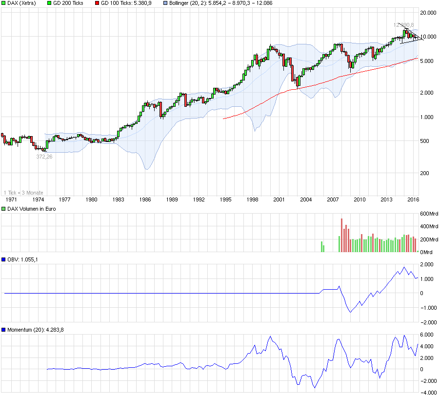439x397 pixels.
Task: Click the 600Mrd volume axis label
Action: [x=429, y=214]
